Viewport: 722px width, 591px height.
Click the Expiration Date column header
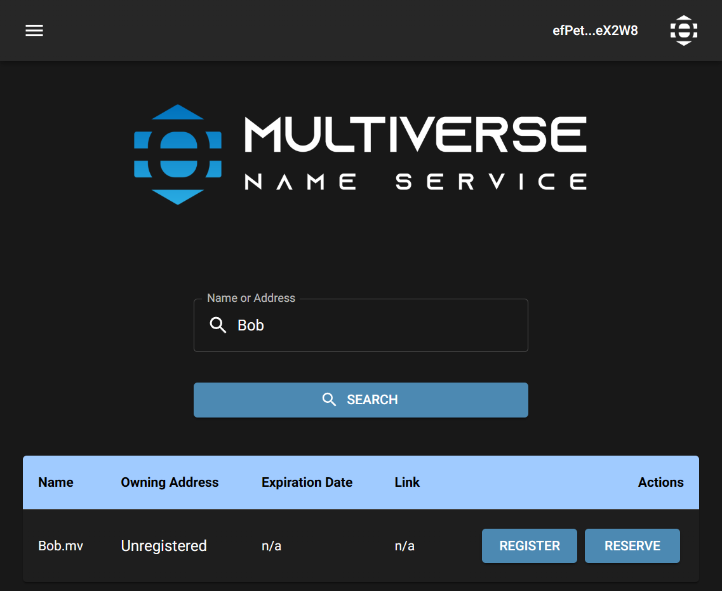click(x=307, y=482)
